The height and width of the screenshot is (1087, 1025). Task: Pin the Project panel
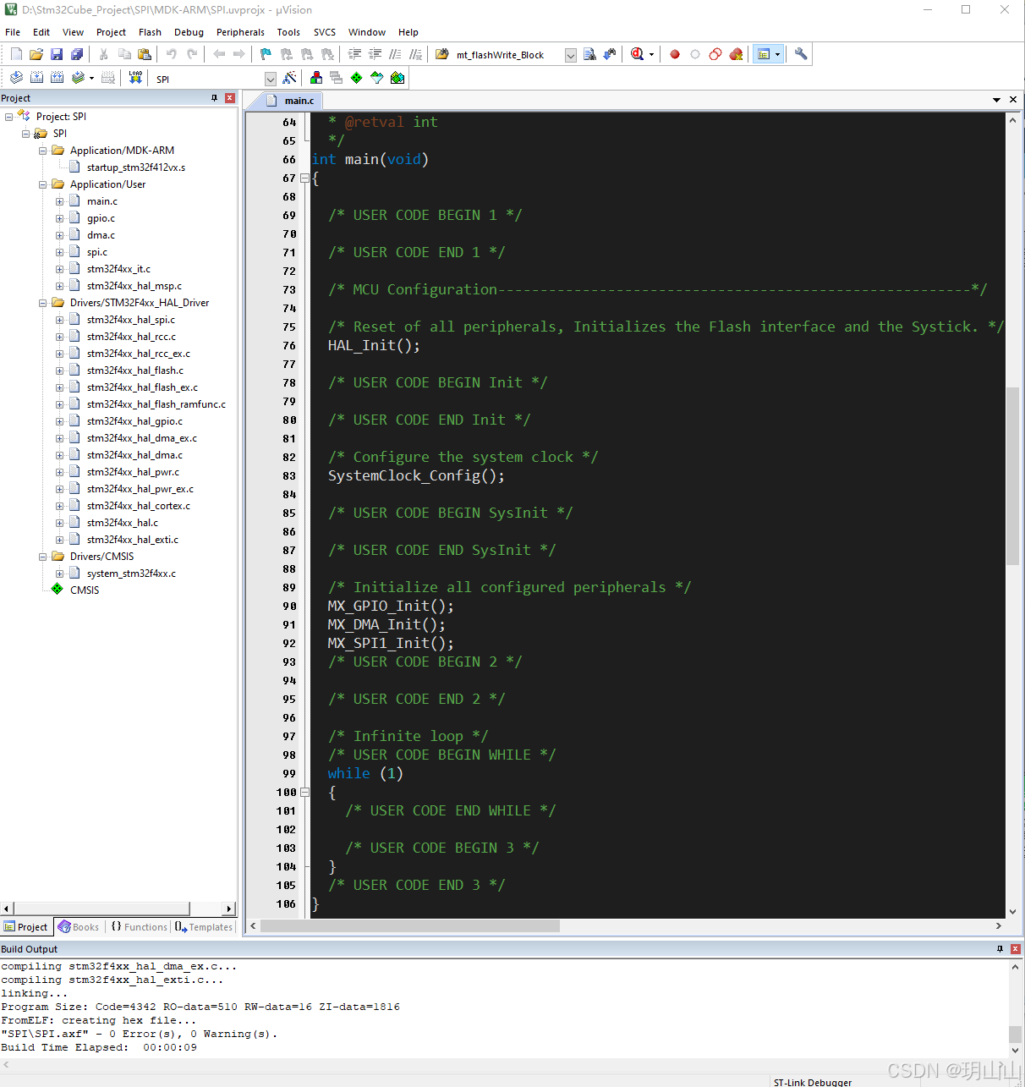[x=214, y=98]
